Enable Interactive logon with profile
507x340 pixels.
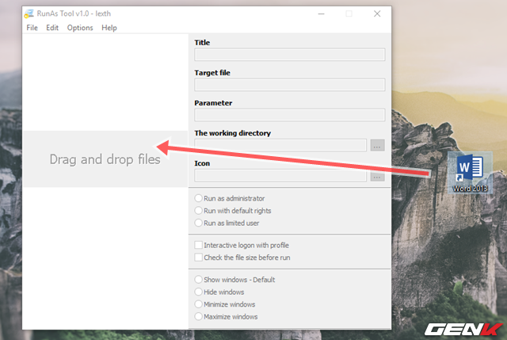199,246
